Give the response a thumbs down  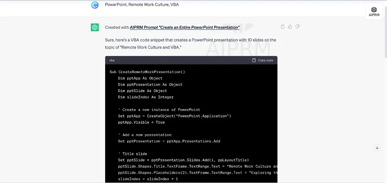(297, 27)
